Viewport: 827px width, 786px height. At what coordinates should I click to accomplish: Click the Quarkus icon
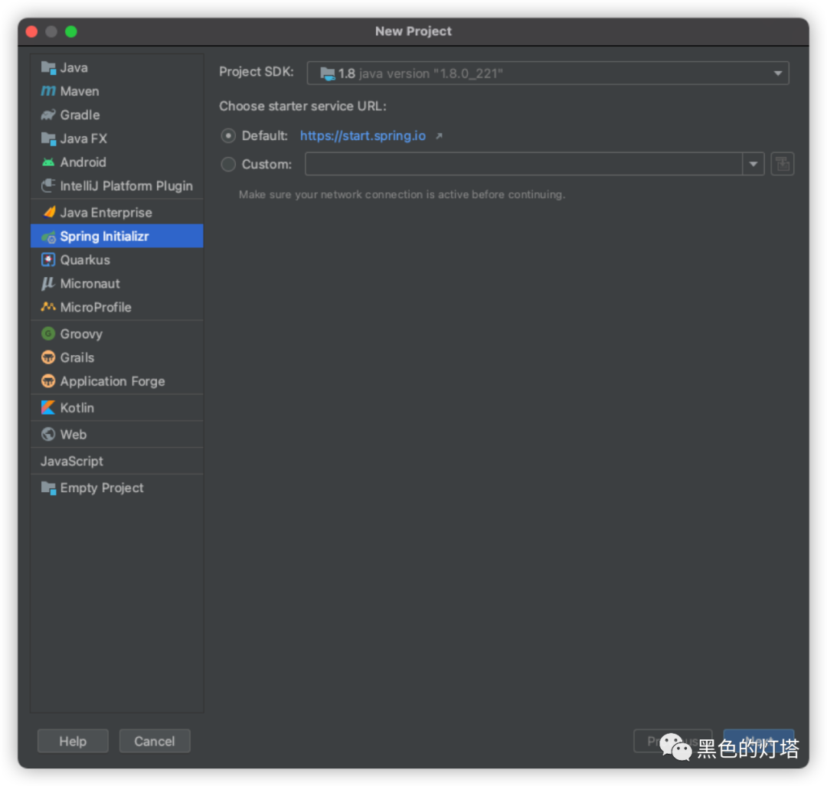pos(48,260)
